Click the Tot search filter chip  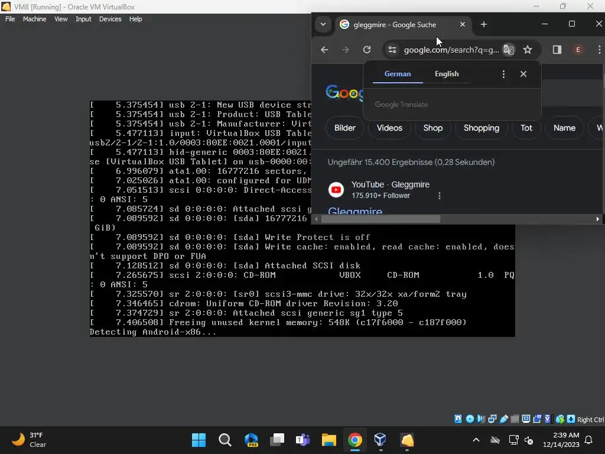pyautogui.click(x=526, y=128)
